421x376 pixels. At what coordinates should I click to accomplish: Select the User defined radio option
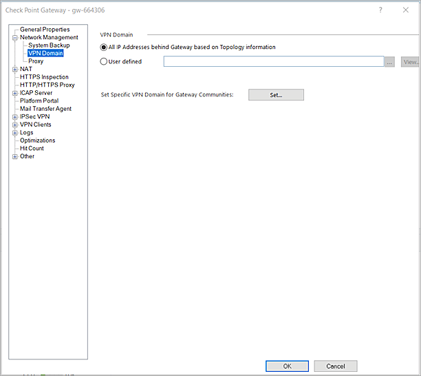click(104, 61)
